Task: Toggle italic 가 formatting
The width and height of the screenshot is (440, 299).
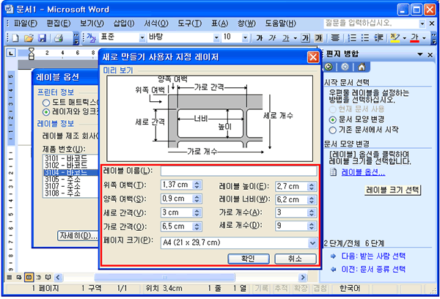Action: [x=272, y=38]
